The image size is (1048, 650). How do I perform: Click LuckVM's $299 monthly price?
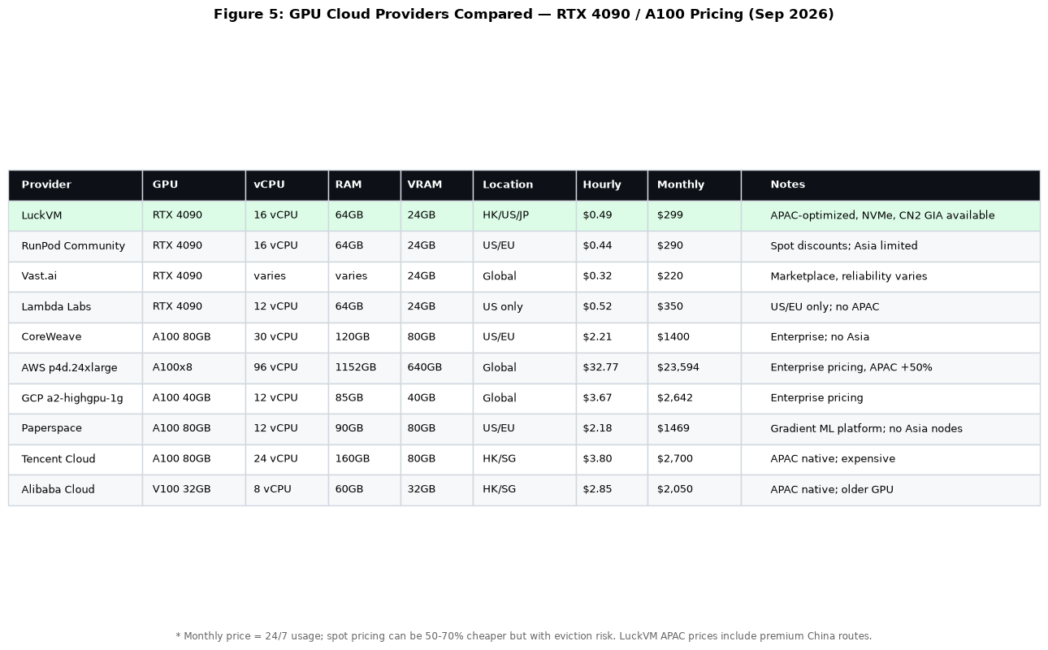695,215
